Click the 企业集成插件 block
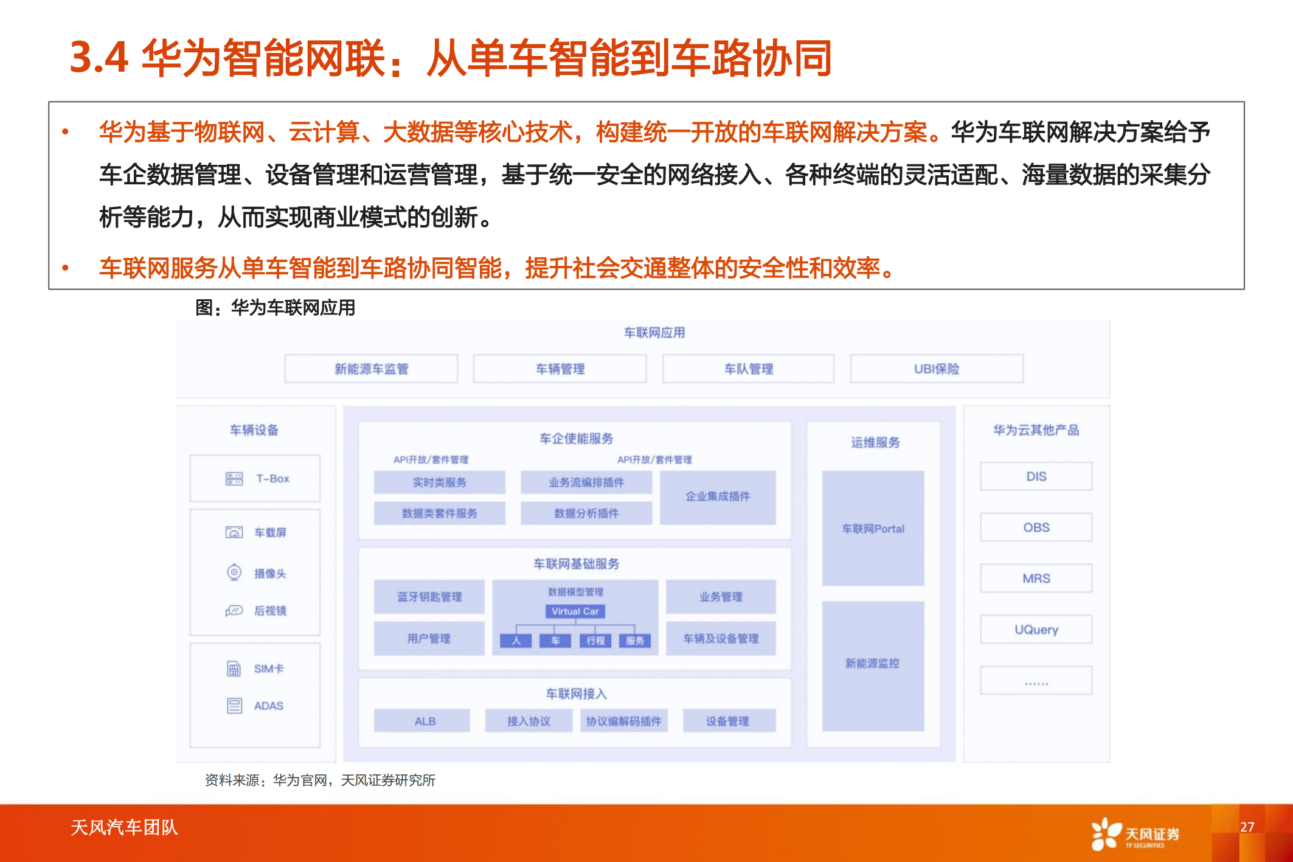This screenshot has height=862, width=1293. [x=718, y=497]
